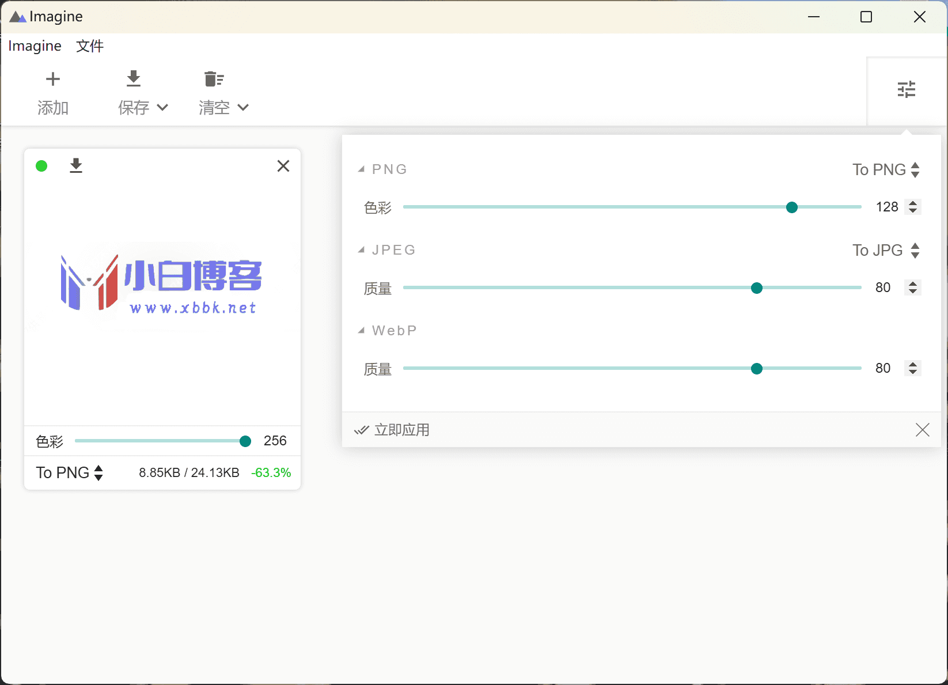The width and height of the screenshot is (948, 685).
Task: Click the PNG color value field 128
Action: [887, 207]
